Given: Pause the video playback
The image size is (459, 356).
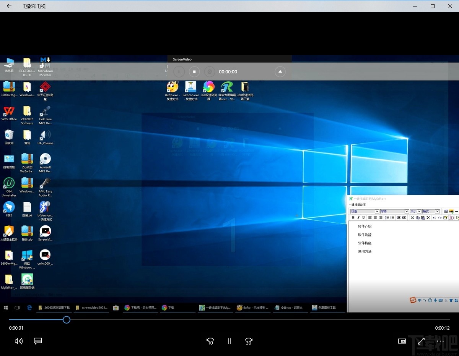Looking at the screenshot, I should [x=229, y=341].
